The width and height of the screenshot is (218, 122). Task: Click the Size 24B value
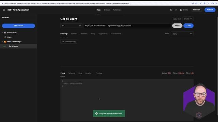coord(192,73)
